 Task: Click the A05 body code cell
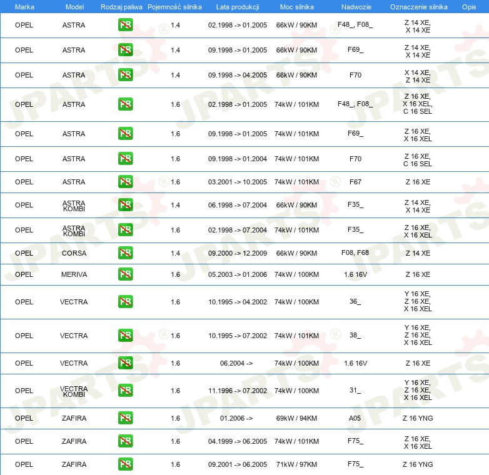(x=355, y=418)
